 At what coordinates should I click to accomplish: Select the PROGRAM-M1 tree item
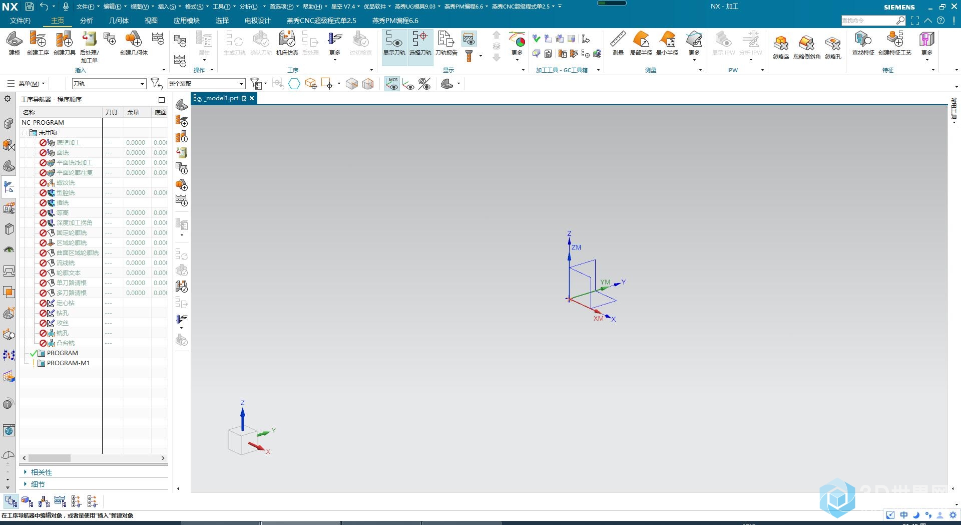(x=68, y=363)
